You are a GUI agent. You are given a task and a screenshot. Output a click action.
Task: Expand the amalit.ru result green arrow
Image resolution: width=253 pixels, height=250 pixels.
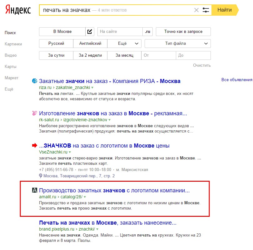click(85, 197)
